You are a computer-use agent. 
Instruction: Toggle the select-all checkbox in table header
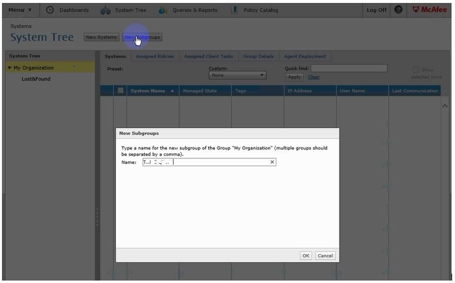[x=121, y=91]
